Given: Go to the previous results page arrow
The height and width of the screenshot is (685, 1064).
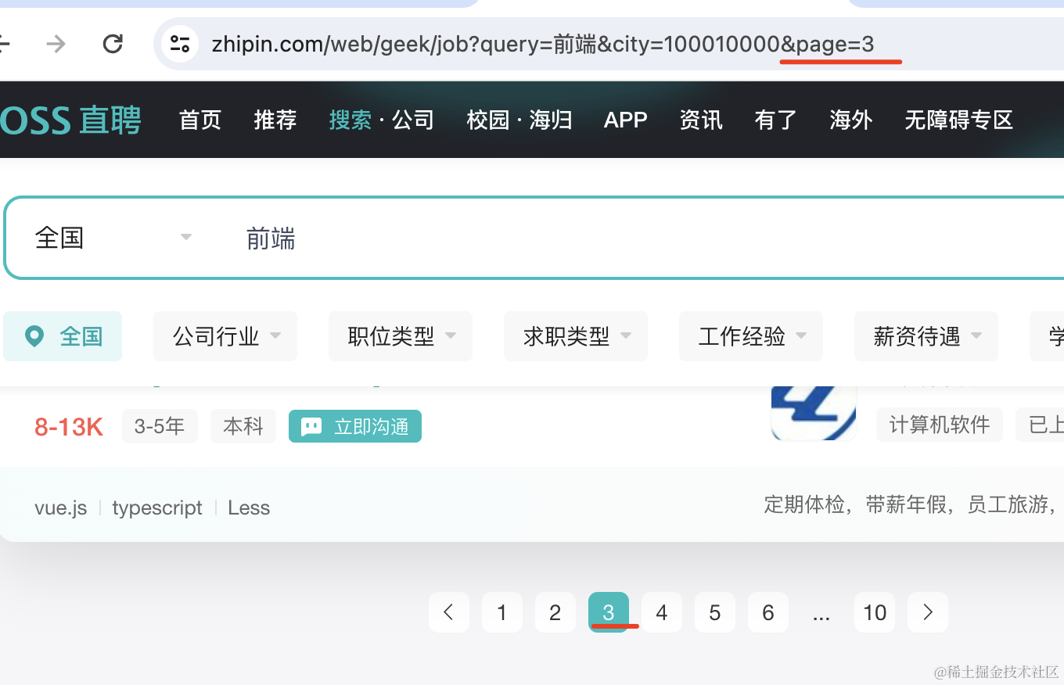Looking at the screenshot, I should click(x=448, y=612).
